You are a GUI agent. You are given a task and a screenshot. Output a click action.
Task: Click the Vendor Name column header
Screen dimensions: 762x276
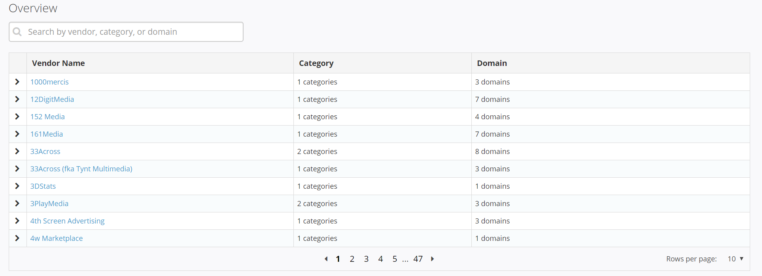coord(59,63)
